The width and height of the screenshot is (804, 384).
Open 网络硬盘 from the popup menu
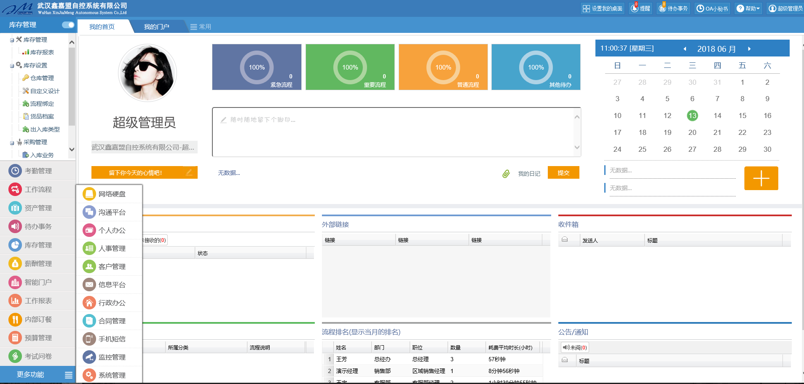coord(89,194)
